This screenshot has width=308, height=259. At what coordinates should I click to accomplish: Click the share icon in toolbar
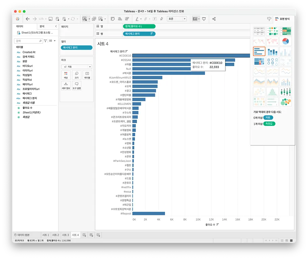coord(214,19)
